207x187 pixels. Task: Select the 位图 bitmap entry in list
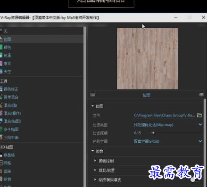click(41, 39)
